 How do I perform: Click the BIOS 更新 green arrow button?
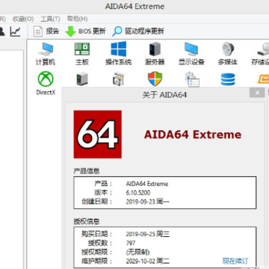coord(85,31)
